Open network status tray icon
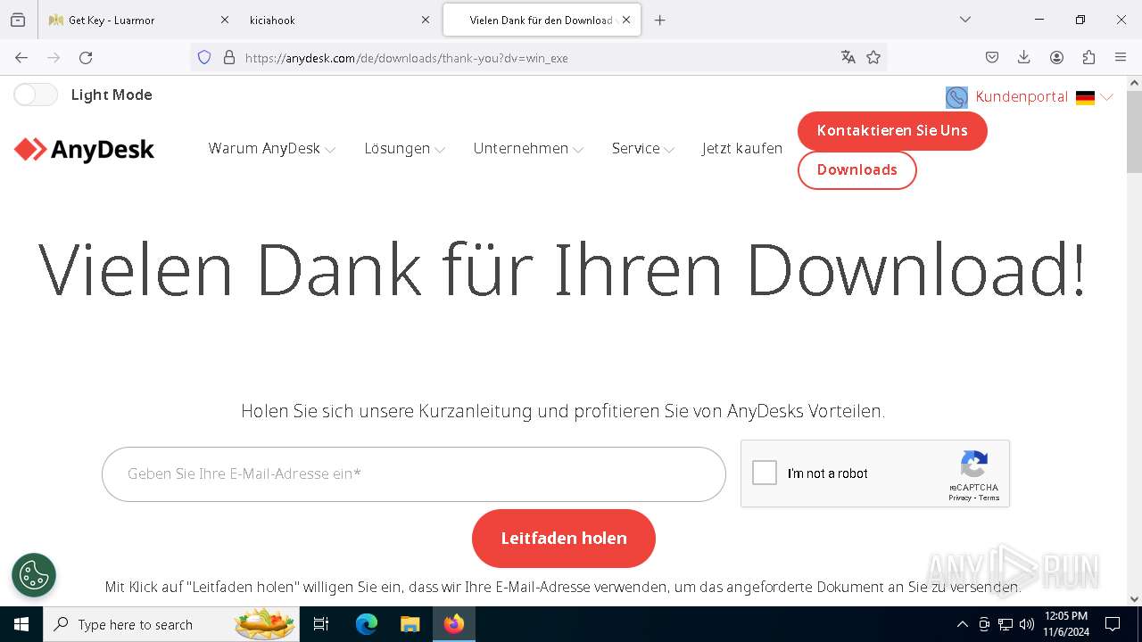This screenshot has width=1142, height=642. (x=1005, y=624)
